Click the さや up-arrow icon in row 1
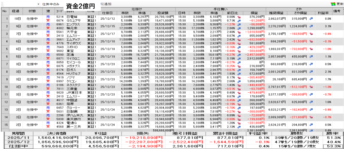Image resolution: width=344 pixels, height=149 pixels. click(311, 19)
